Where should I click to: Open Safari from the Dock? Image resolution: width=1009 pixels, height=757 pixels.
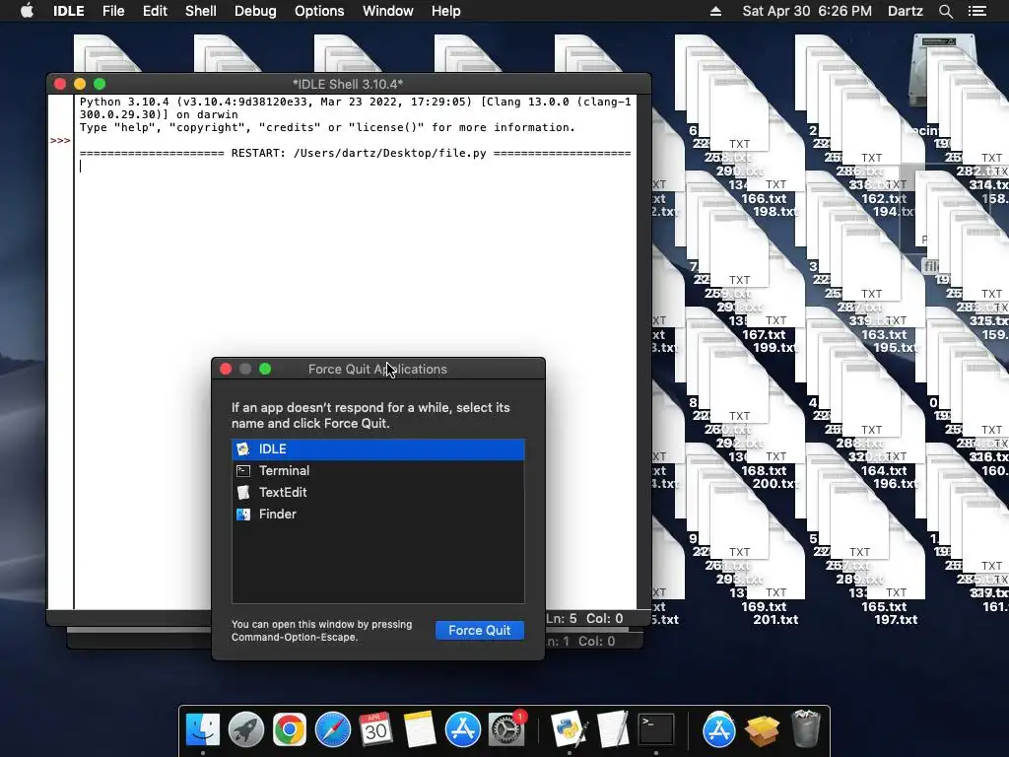333,729
